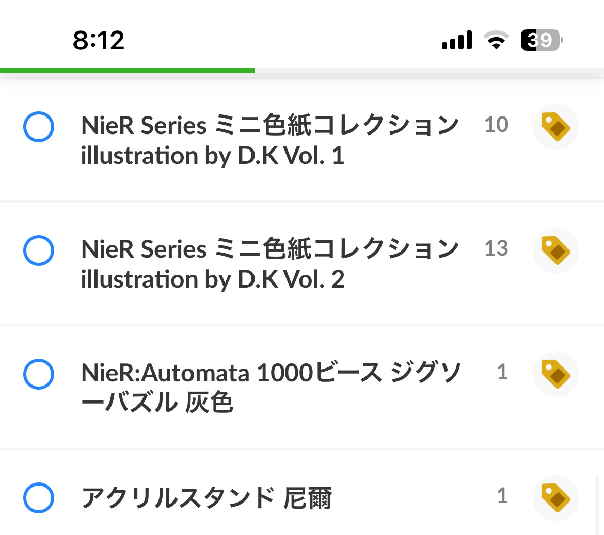Tap quantity 13 beside D.K Vol. 2
The height and width of the screenshot is (535, 604).
pos(496,248)
